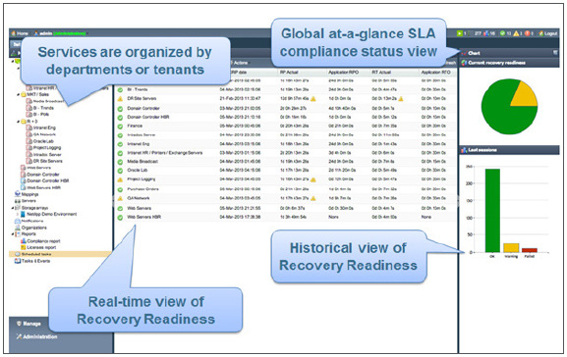
Task: Click the Current recovery readiness header
Action: click(x=510, y=63)
